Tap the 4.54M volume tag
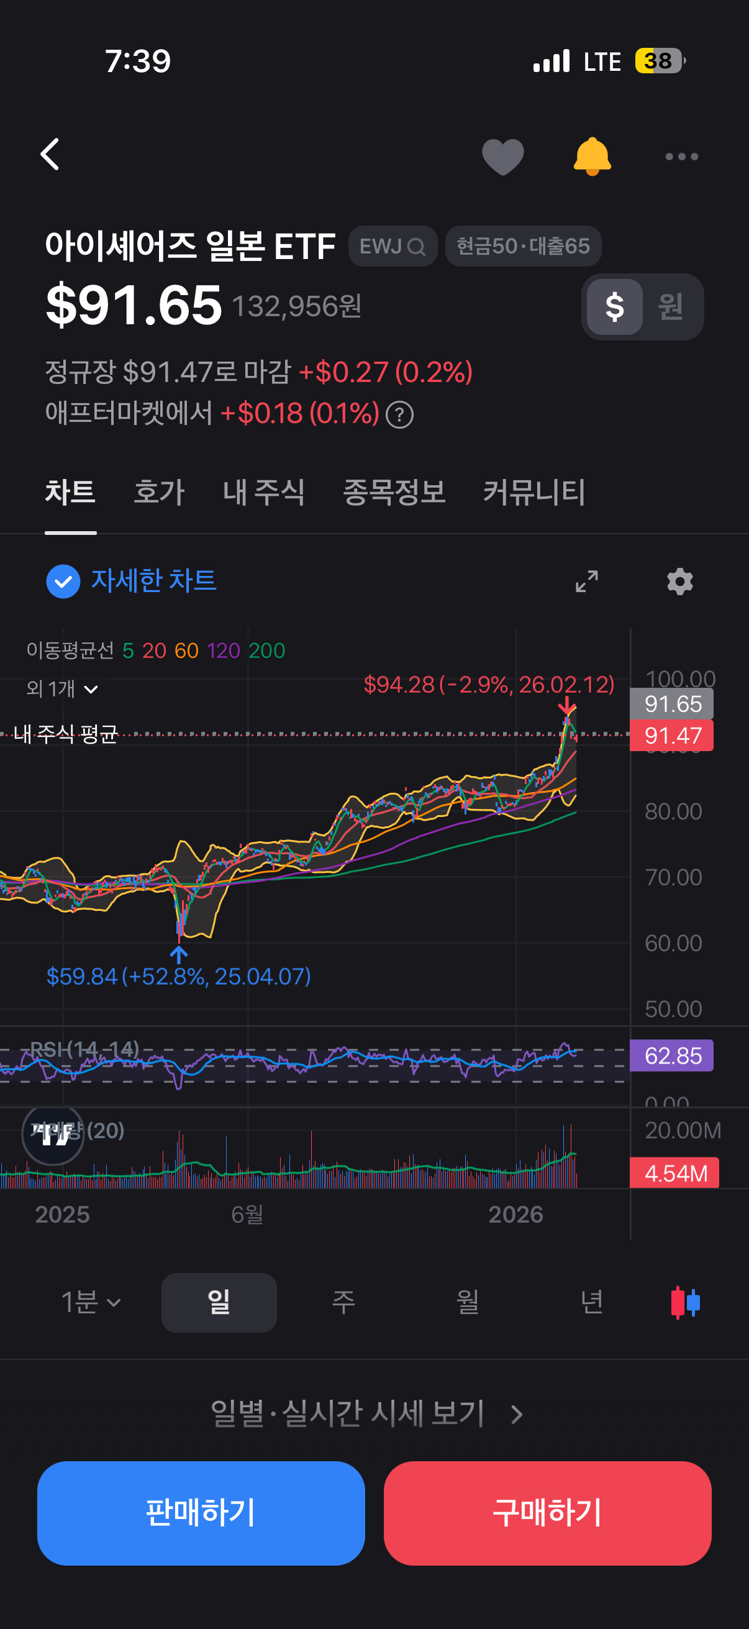The height and width of the screenshot is (1629, 749). (x=674, y=1173)
